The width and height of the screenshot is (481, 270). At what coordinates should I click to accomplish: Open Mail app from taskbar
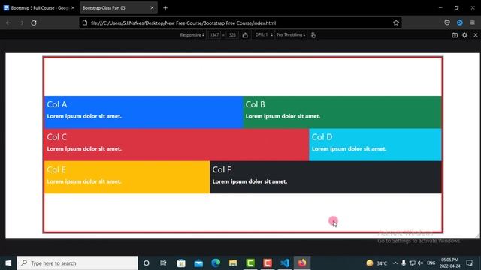198,263
